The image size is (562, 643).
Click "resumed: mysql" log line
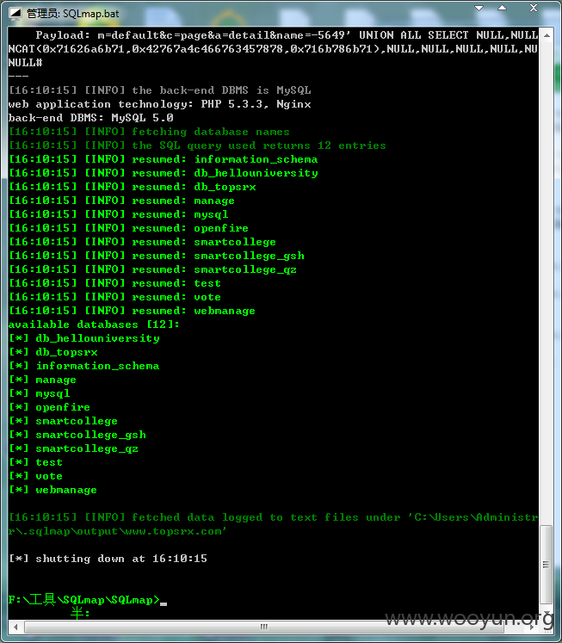[119, 214]
